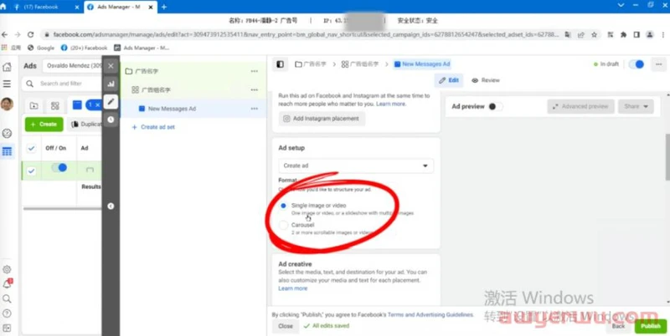
Task: Open the Osvaldo Mendez account selector
Action: pos(74,66)
